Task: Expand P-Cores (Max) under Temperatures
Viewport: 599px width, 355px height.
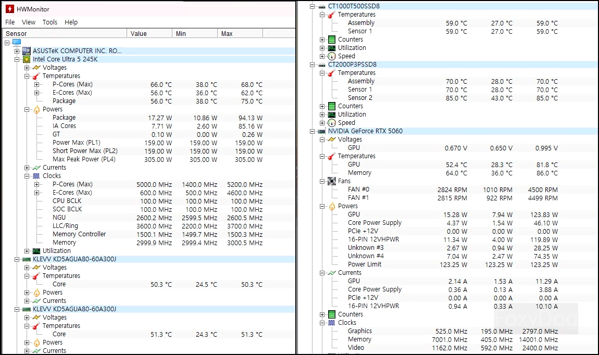Action: pos(36,84)
